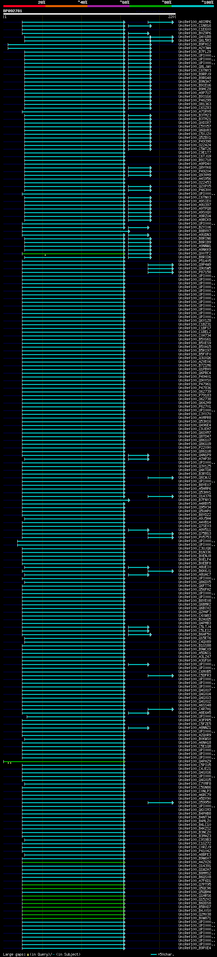Select hit label UniRef100_P46299
The width and height of the screenshot is (217, 957).
pyautogui.click(x=195, y=100)
